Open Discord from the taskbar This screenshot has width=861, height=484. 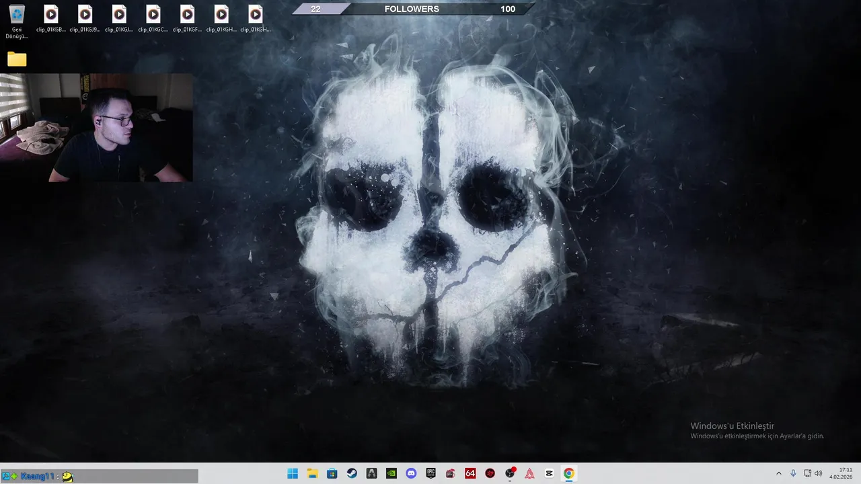(411, 473)
